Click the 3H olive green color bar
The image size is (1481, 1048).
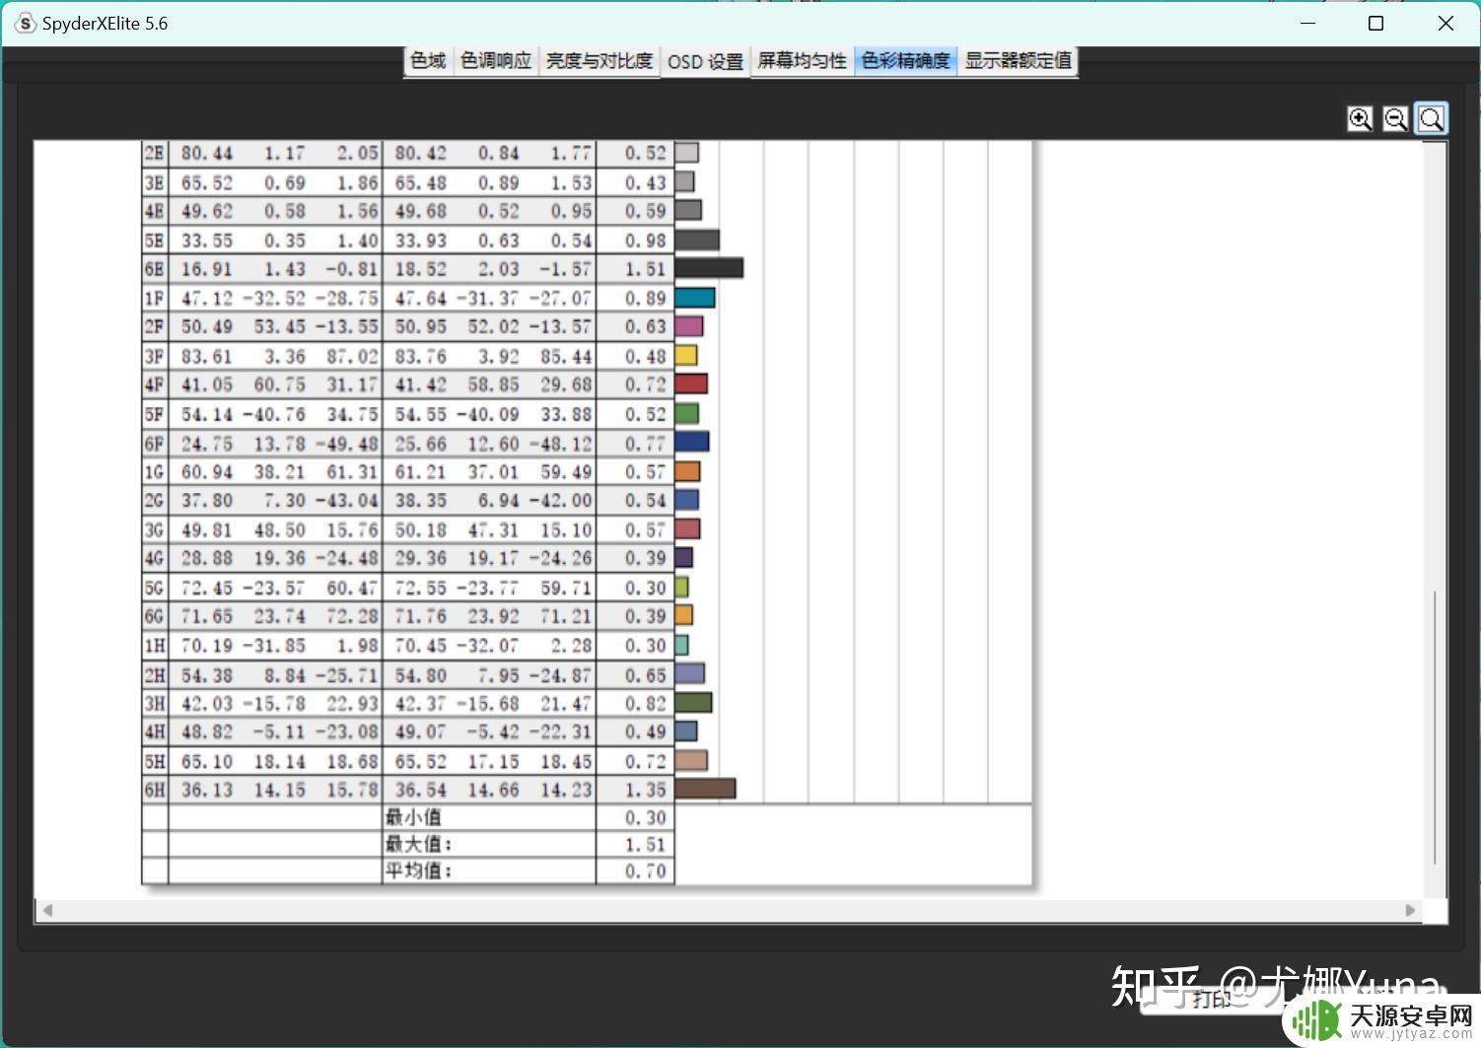pos(693,703)
